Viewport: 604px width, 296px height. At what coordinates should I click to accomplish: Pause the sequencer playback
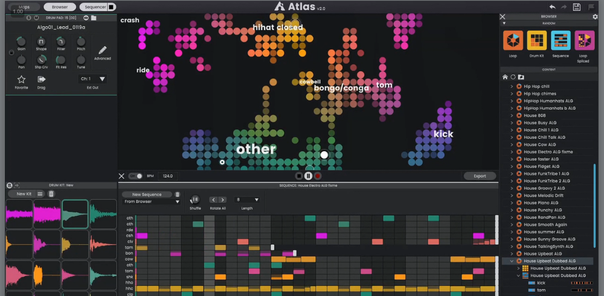click(x=308, y=176)
